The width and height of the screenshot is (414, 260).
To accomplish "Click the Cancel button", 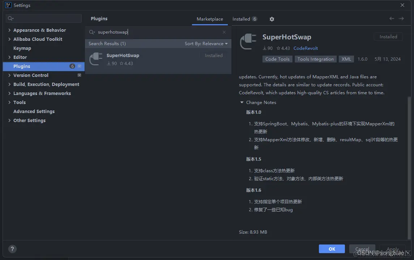I will pos(362,249).
